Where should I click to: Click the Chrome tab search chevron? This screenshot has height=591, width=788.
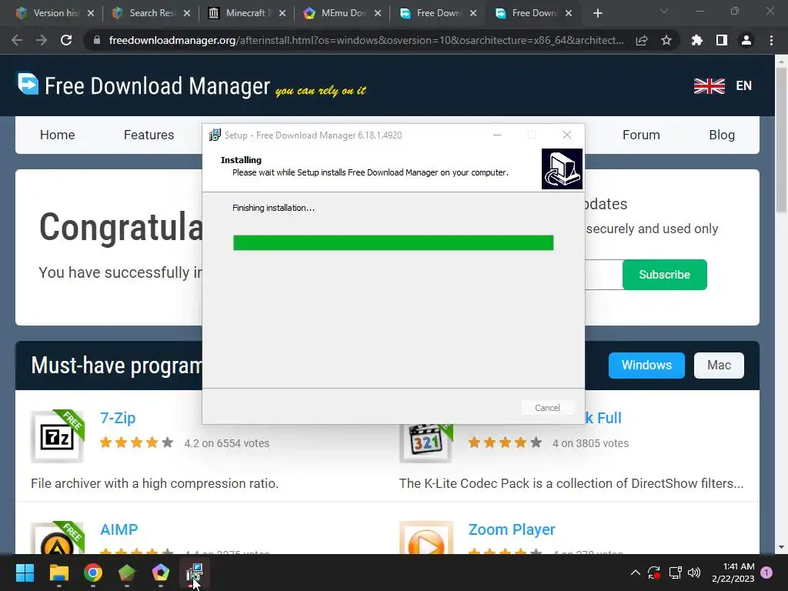[664, 11]
